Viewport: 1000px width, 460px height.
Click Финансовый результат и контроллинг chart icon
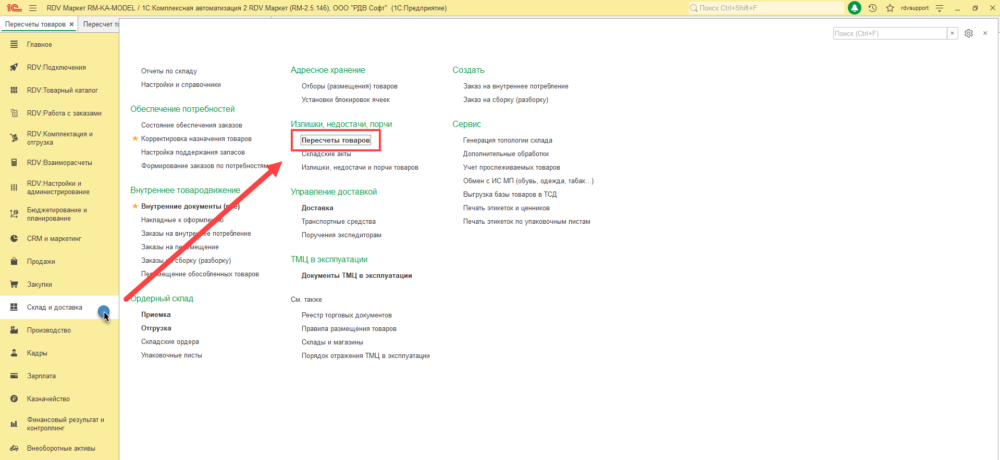pos(14,424)
